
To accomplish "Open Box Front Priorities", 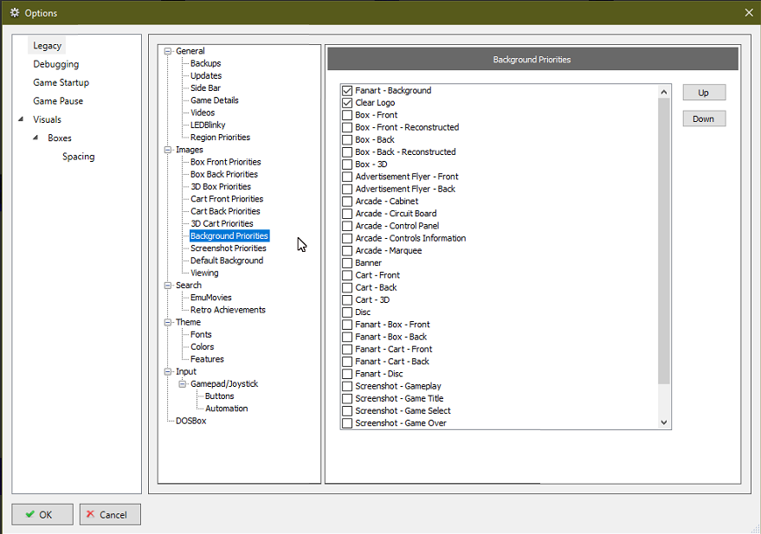I will pyautogui.click(x=226, y=162).
